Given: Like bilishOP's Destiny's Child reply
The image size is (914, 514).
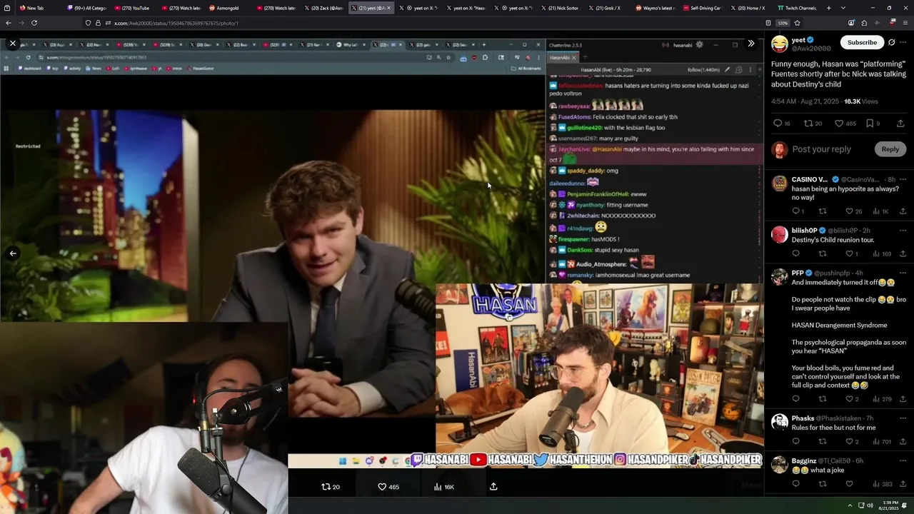Looking at the screenshot, I should (x=851, y=253).
